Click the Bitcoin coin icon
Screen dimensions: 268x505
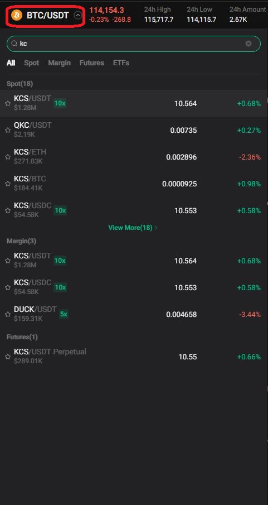16,15
